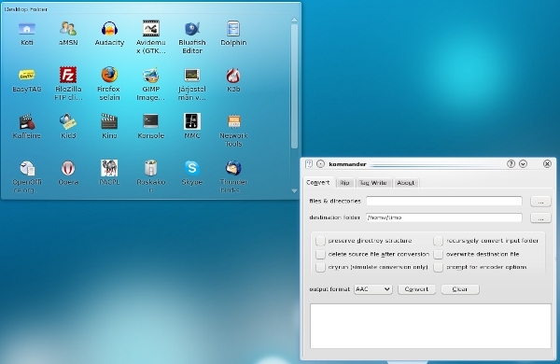This screenshot has height=364, width=560.
Task: Open the Koti home folder icon
Action: click(x=27, y=29)
